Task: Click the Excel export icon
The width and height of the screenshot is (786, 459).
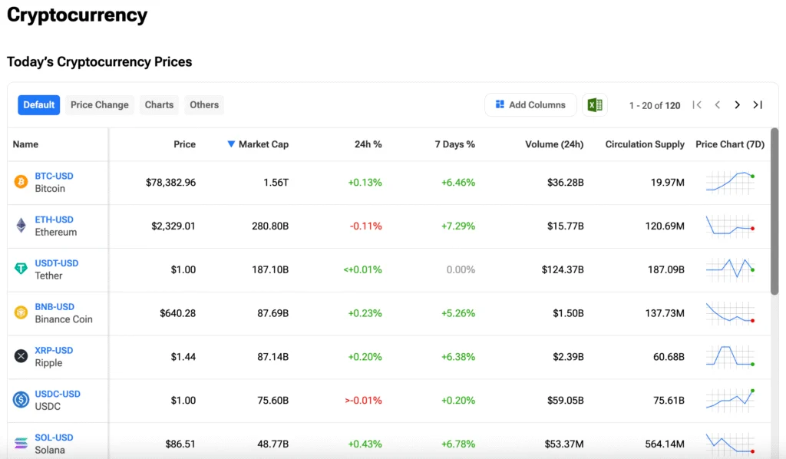Action: tap(595, 104)
